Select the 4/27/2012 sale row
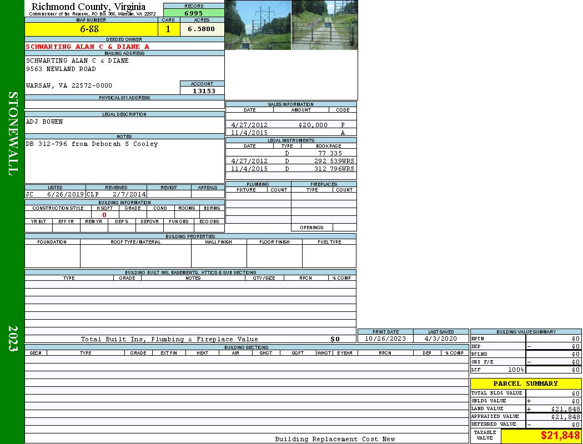Screen dimensions: 583x444 (x=290, y=125)
